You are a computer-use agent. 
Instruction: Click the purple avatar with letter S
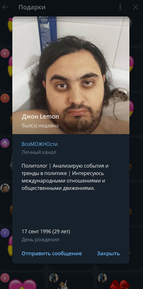[x=5, y=233]
